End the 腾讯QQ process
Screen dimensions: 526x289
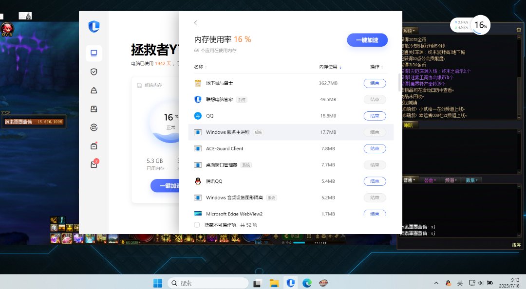coord(375,181)
